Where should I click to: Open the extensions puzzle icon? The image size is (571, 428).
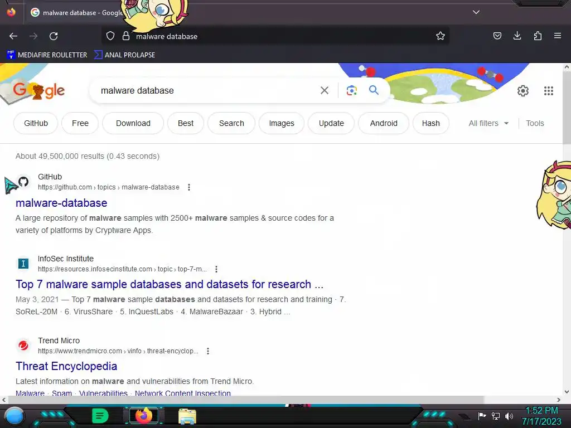(x=538, y=36)
